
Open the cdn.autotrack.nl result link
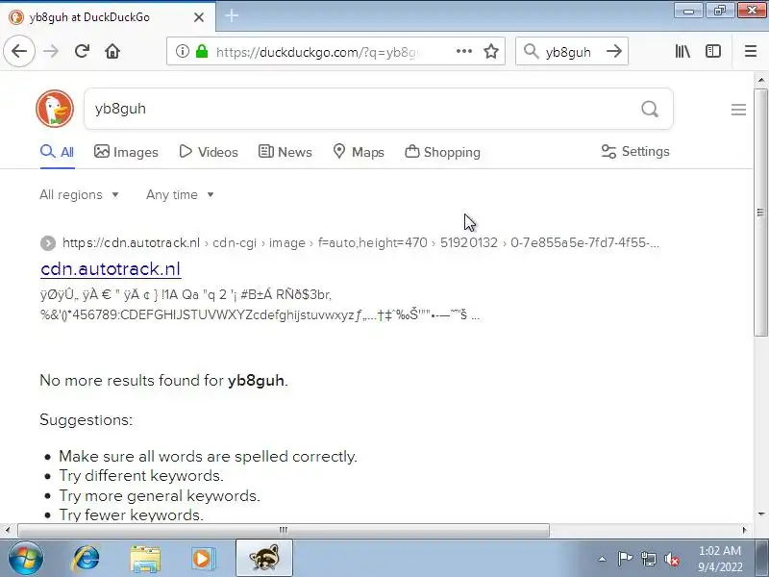[111, 269]
